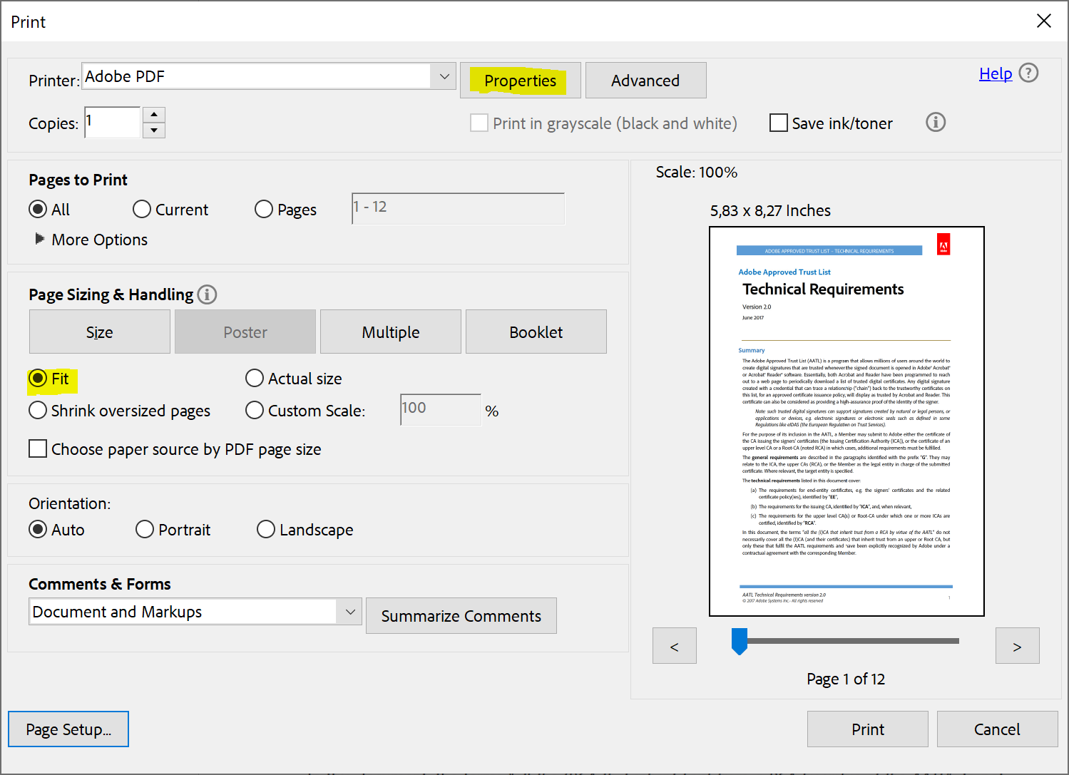The image size is (1069, 775).
Task: Increase copies using the up stepper arrow
Action: pos(154,114)
